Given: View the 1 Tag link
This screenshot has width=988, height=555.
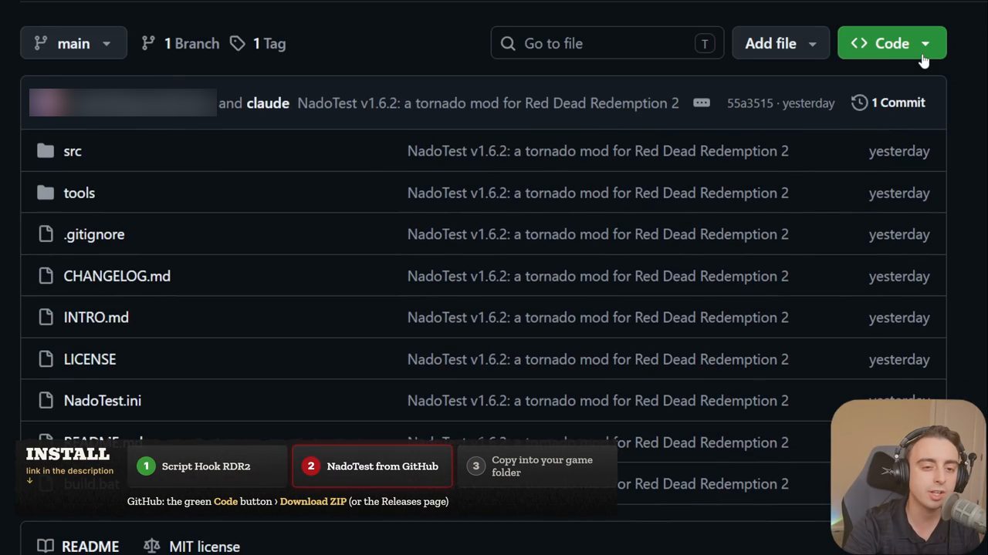Looking at the screenshot, I should tap(258, 43).
